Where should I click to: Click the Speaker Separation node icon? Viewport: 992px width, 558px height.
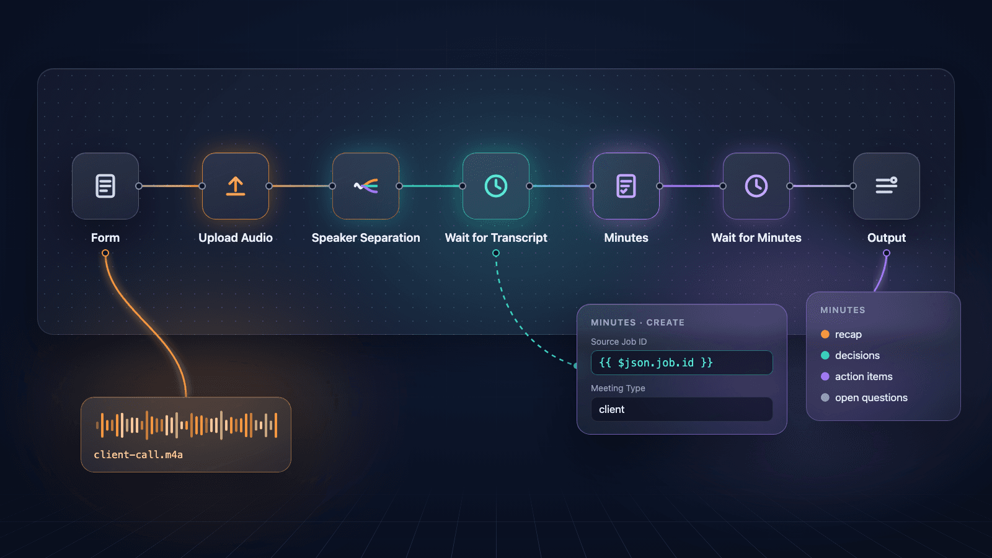[366, 186]
